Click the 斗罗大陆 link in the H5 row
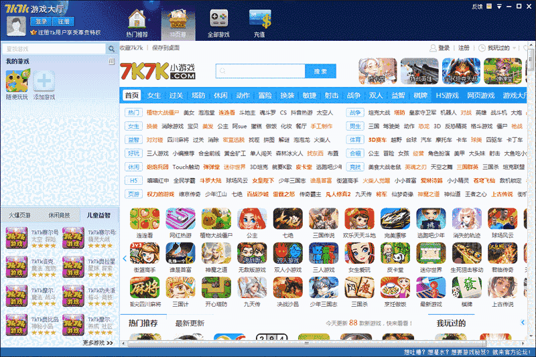The image size is (536, 357). [210, 180]
